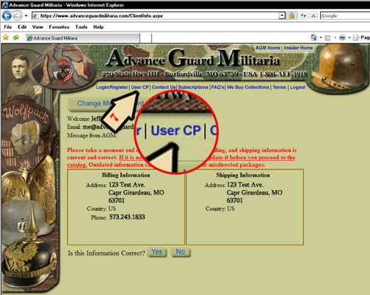Screen dimensions: 370x295
Task: Click the green Refresh arrows icon
Action: (303, 16)
